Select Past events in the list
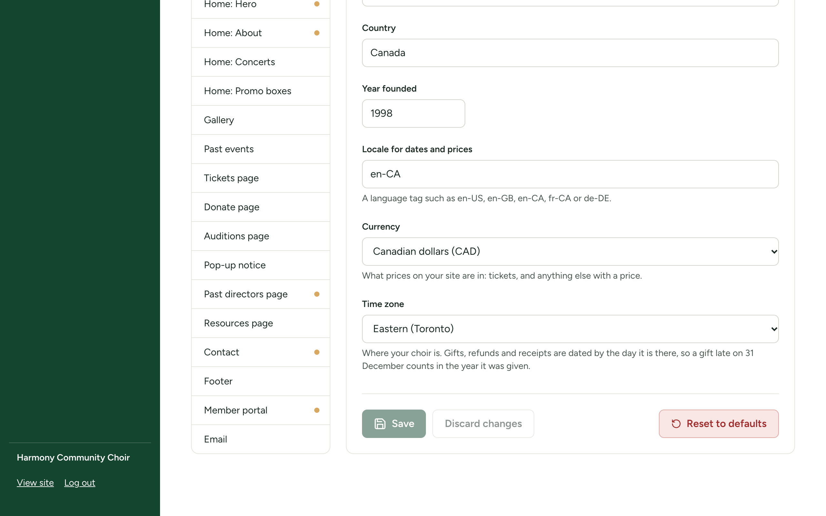Screen dimensions: 826x516 coord(260,149)
